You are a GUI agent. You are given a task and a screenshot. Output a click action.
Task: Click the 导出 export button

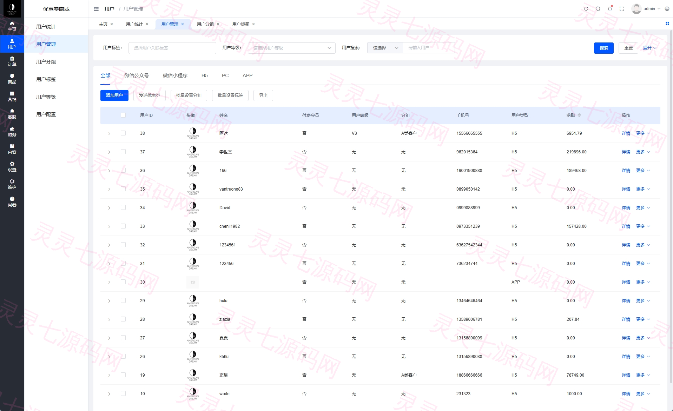[263, 95]
